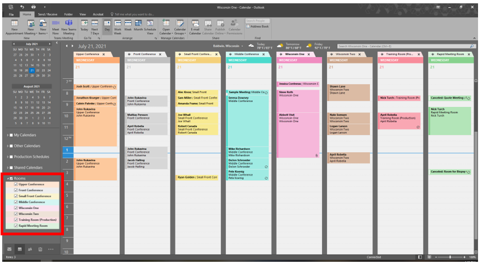
Task: Open People in navigation bar
Action: point(30,249)
